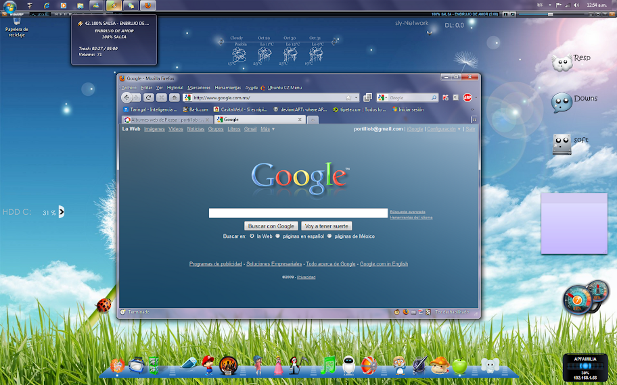Viewport: 617px width, 385px height.
Task: Click the volume speaker tray icon
Action: (x=576, y=5)
